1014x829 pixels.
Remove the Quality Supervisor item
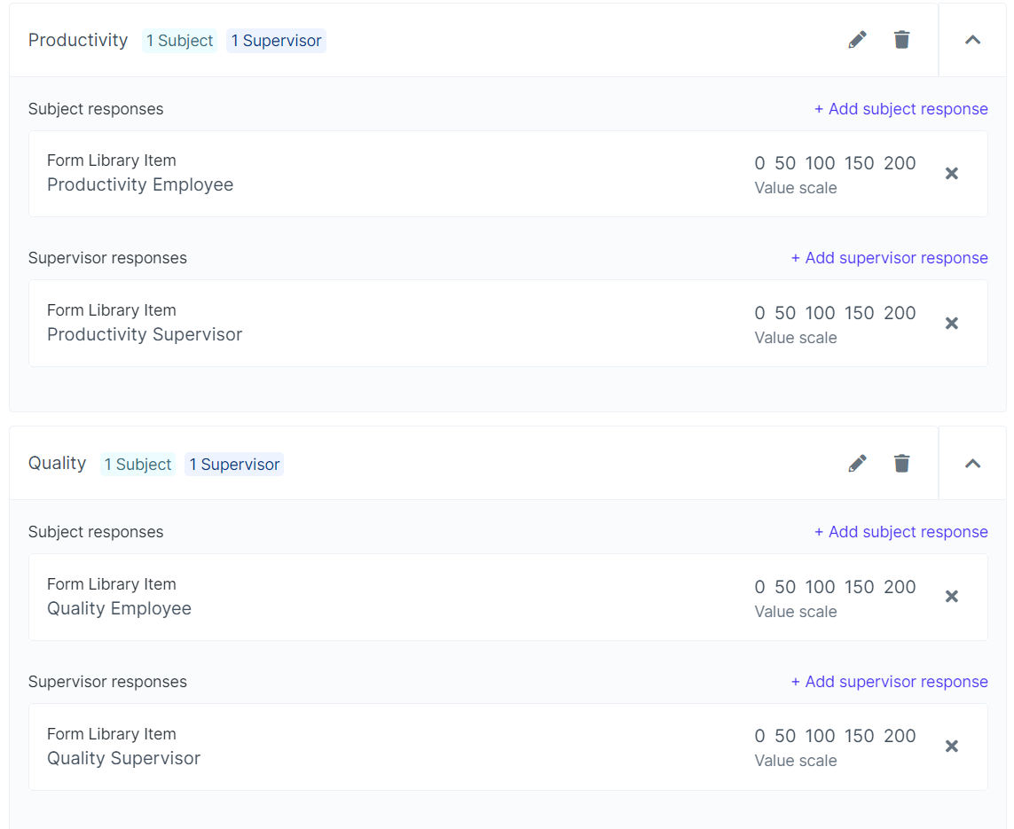[x=951, y=747]
